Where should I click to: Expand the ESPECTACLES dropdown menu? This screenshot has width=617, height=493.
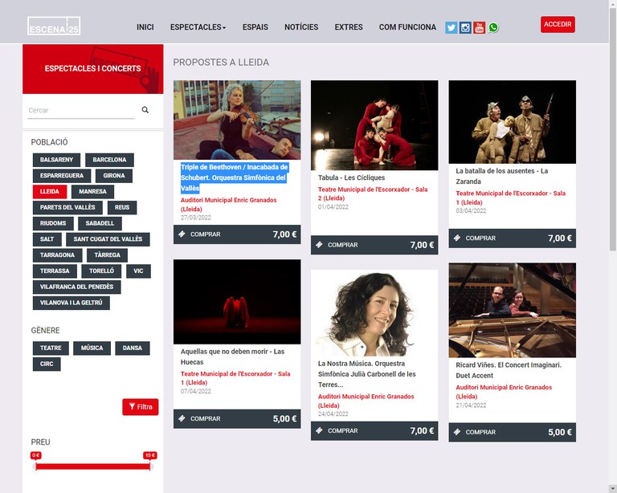point(198,27)
